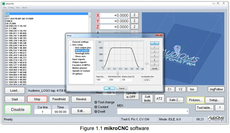Screen dimensions: 230x133
Task: Cancel the Setup dialog
Action: [x=122, y=88]
